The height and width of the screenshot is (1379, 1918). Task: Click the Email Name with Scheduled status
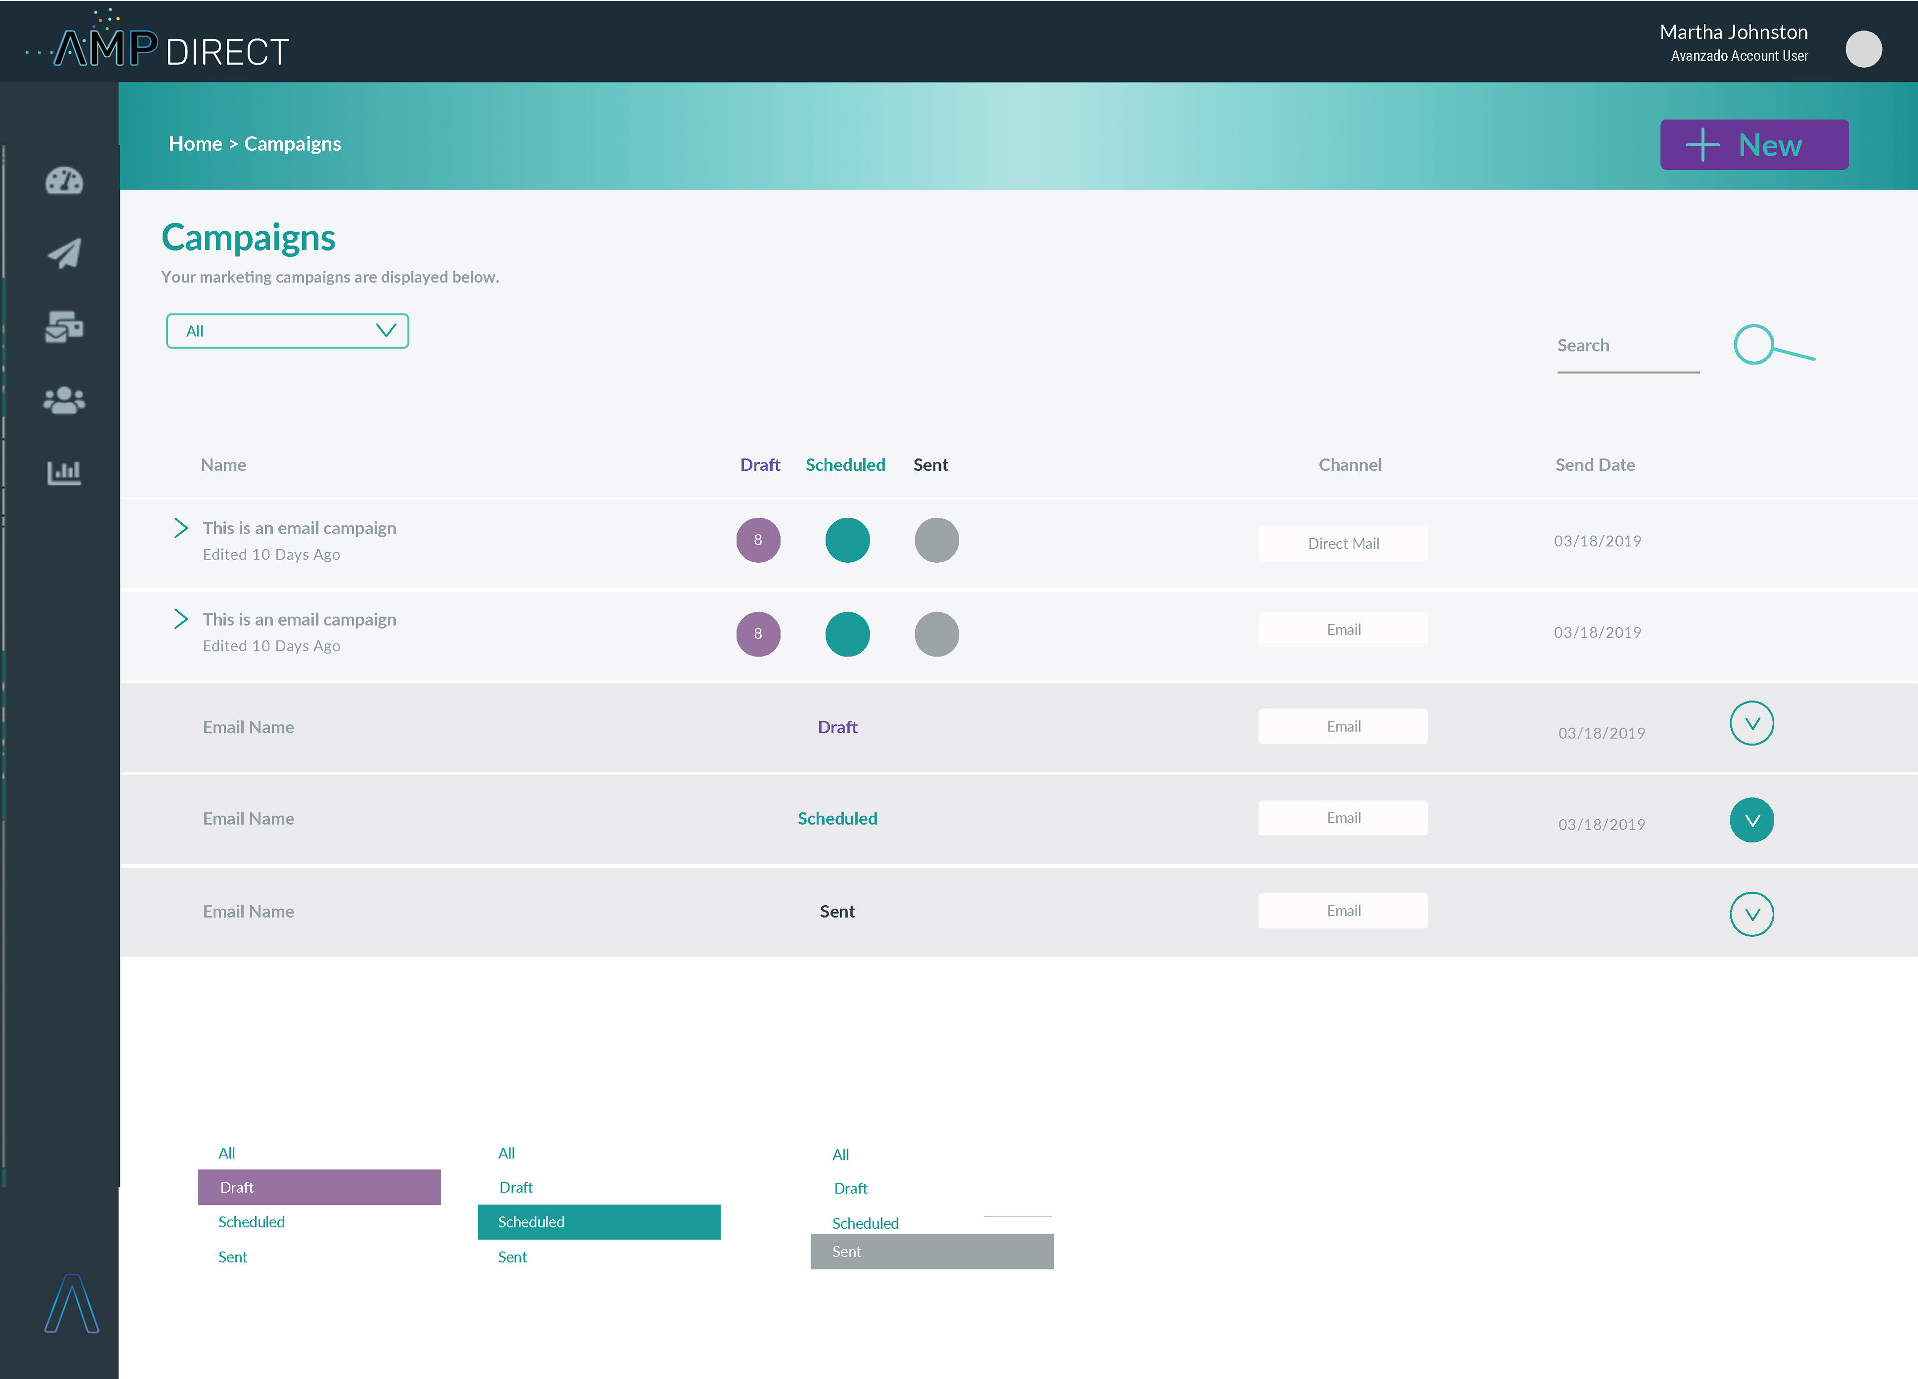(249, 818)
